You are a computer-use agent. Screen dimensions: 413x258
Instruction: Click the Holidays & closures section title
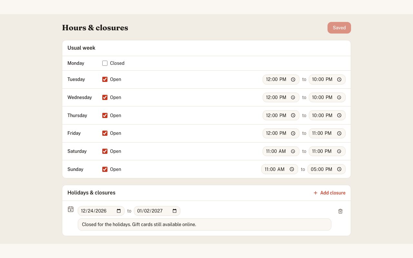(x=91, y=193)
